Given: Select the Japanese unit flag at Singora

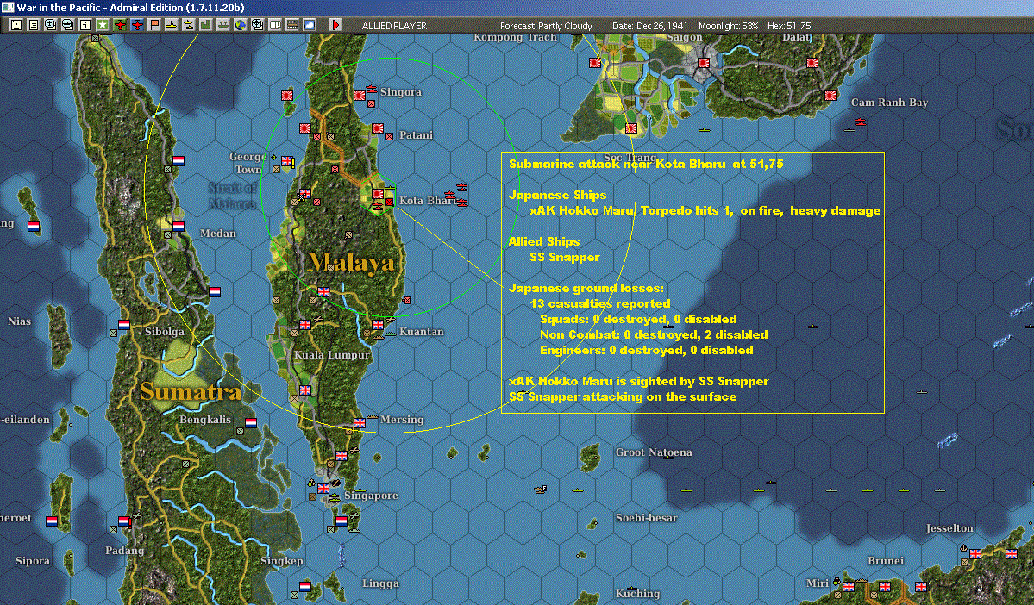Looking at the screenshot, I should coord(360,96).
